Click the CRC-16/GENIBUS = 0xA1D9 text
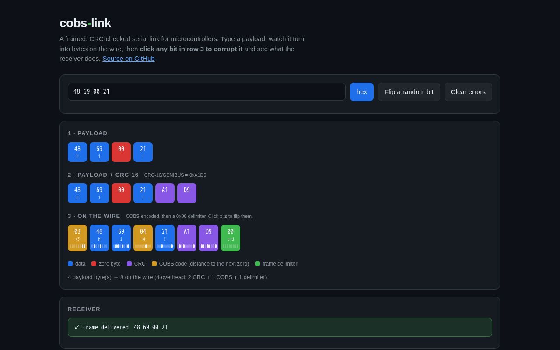Viewport: 560px width, 350px height. tap(175, 175)
